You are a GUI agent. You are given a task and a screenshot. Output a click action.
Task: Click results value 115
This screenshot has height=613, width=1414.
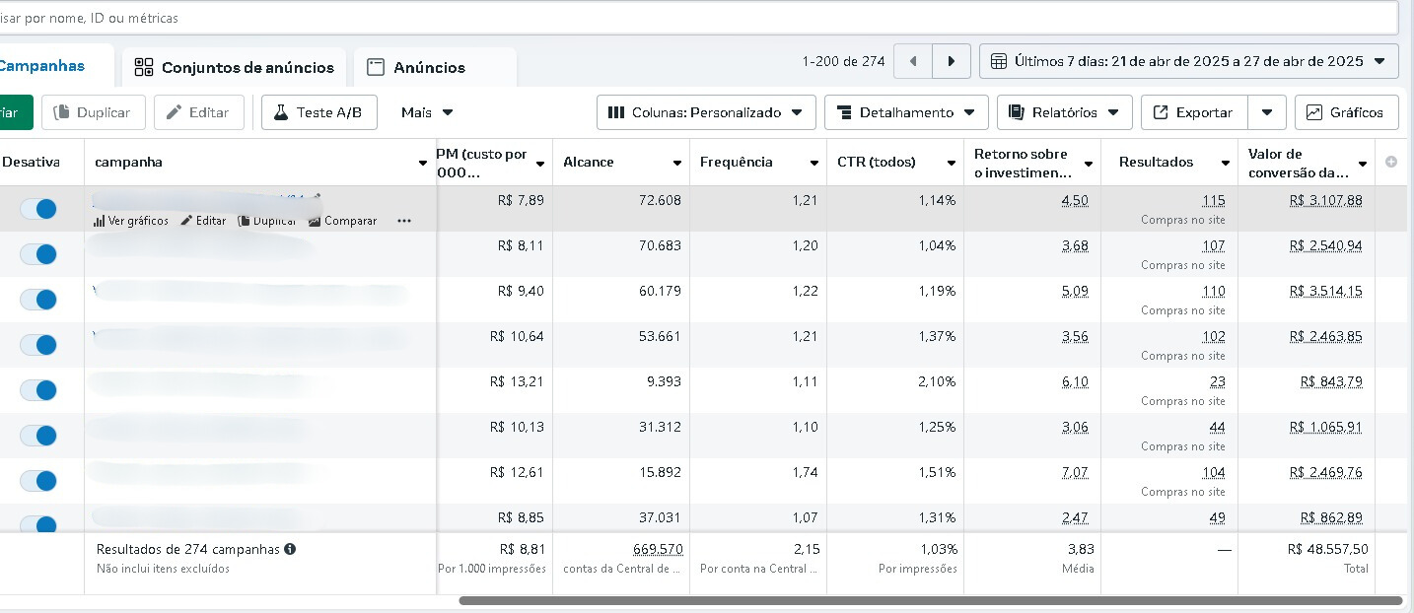pyautogui.click(x=1214, y=200)
